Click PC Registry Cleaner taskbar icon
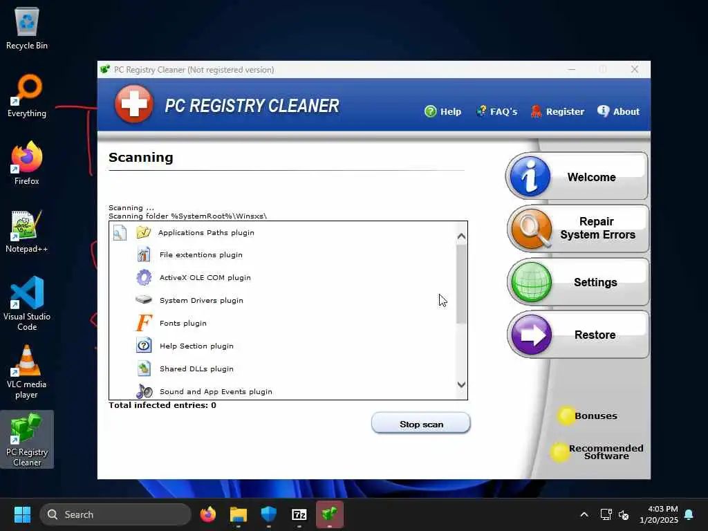The height and width of the screenshot is (531, 708). point(330,514)
